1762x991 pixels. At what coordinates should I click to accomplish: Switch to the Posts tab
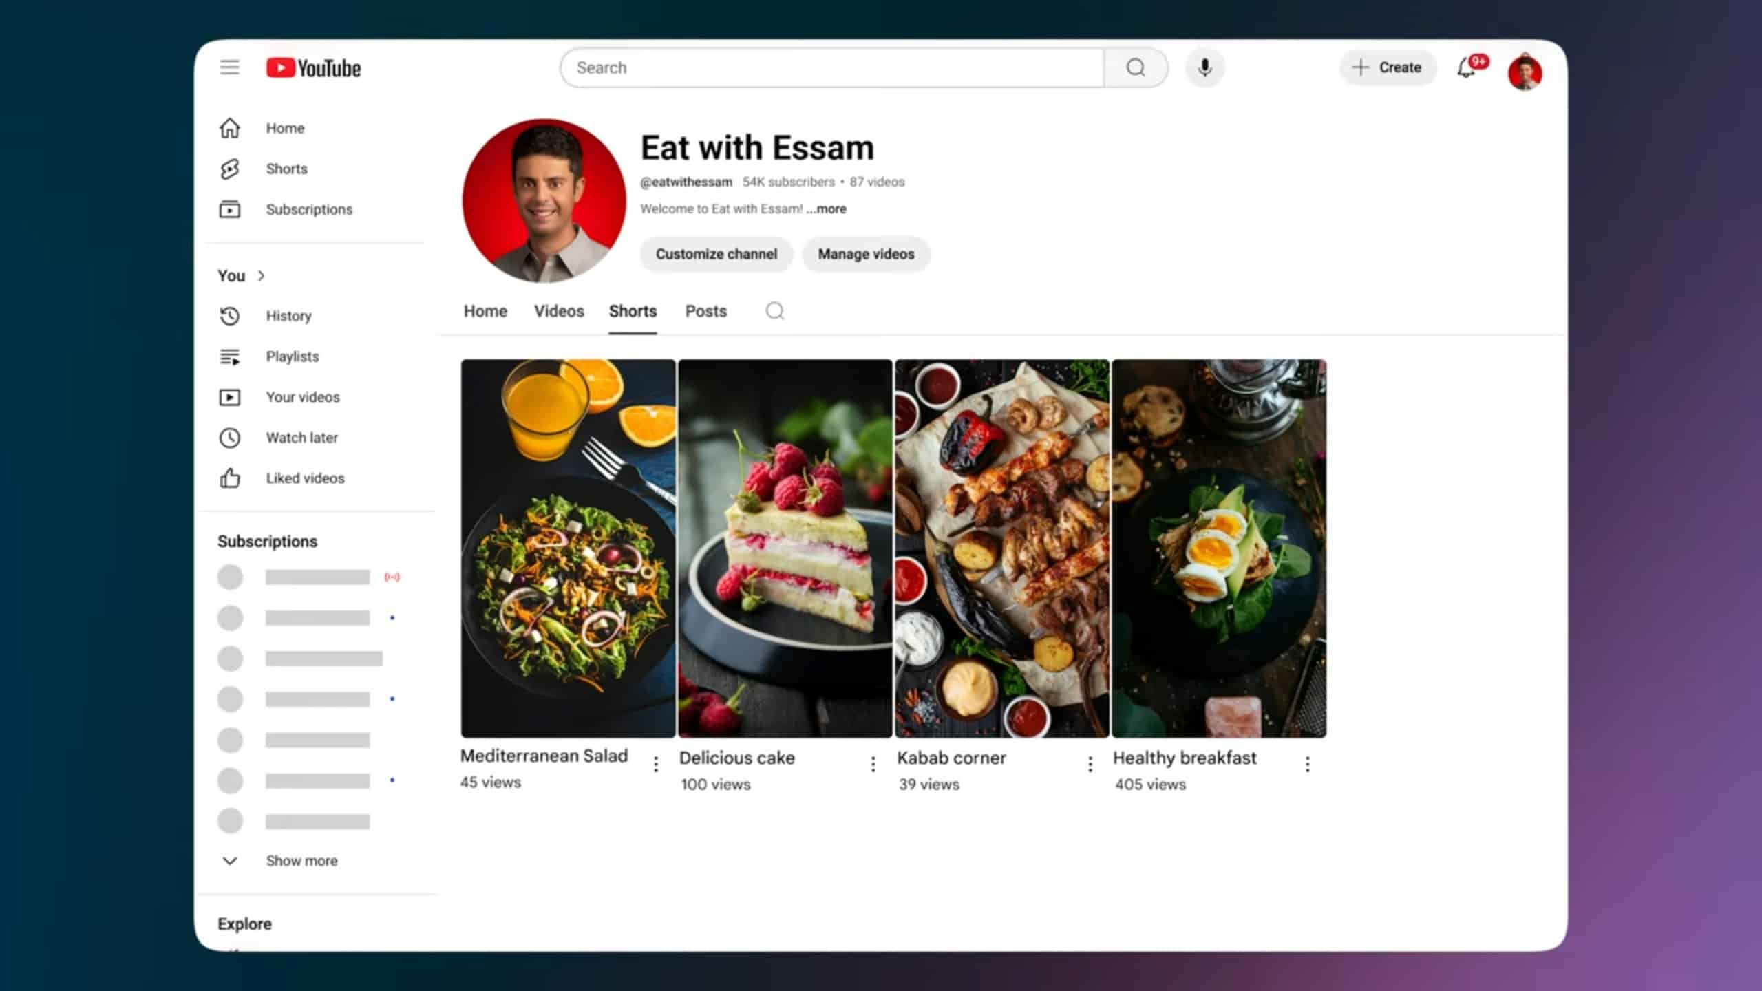pyautogui.click(x=705, y=311)
